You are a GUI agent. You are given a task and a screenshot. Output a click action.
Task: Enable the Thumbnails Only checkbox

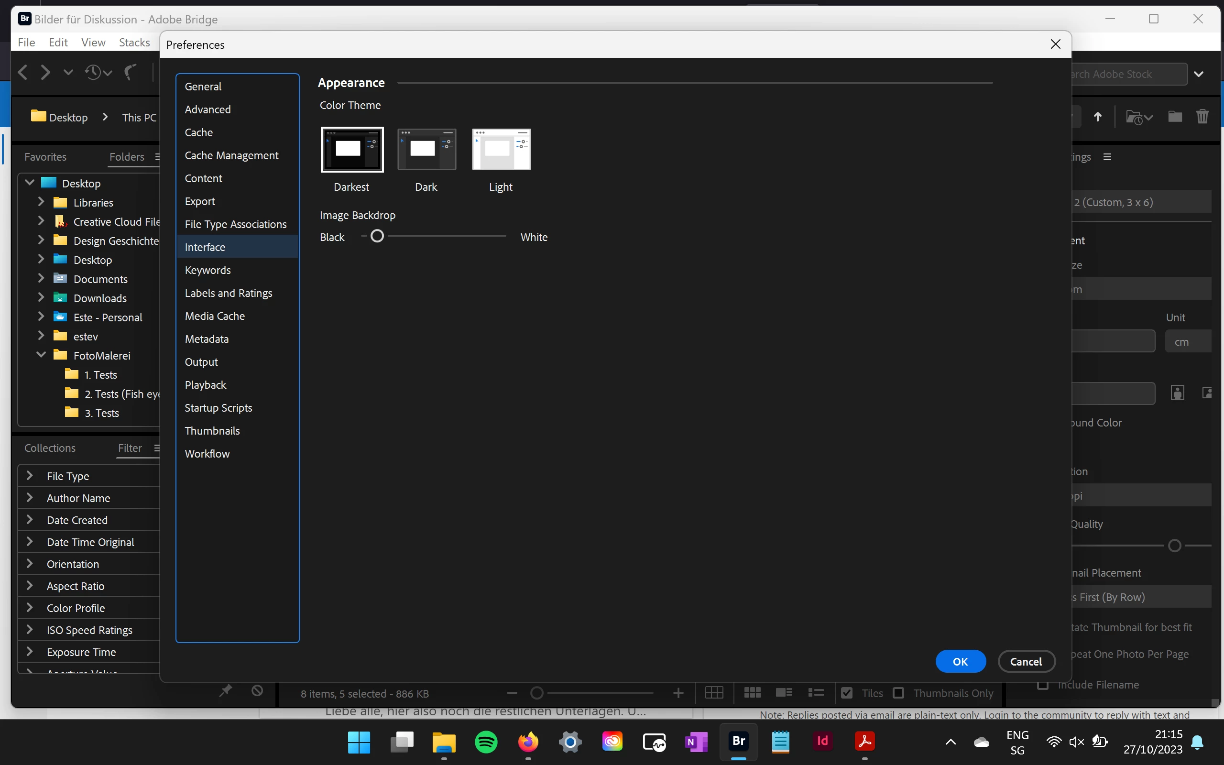pos(898,693)
